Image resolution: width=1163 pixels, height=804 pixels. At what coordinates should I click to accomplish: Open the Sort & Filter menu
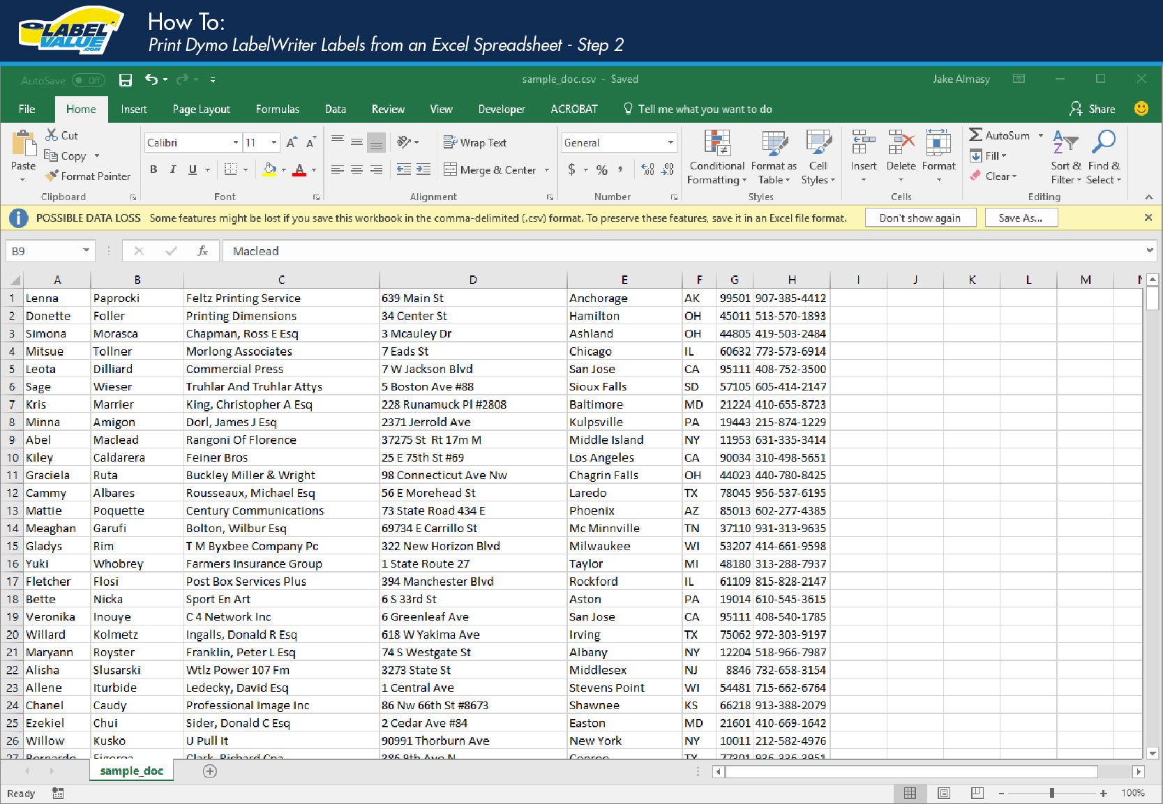[x=1066, y=158]
